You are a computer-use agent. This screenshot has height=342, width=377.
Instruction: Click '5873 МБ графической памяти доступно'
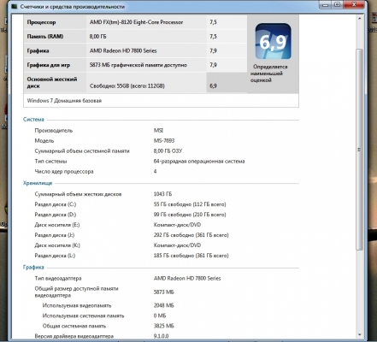(x=138, y=65)
